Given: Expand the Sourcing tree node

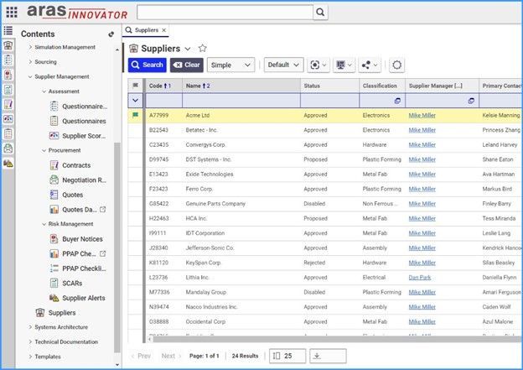Looking at the screenshot, I should [x=31, y=61].
